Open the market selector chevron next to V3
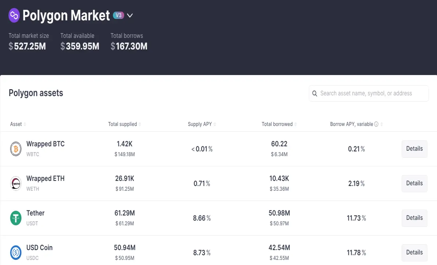 coord(130,16)
